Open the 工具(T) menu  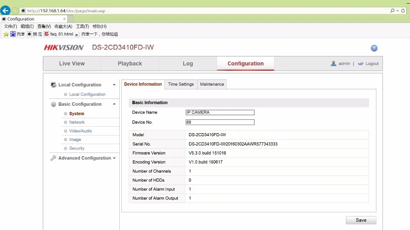click(82, 26)
